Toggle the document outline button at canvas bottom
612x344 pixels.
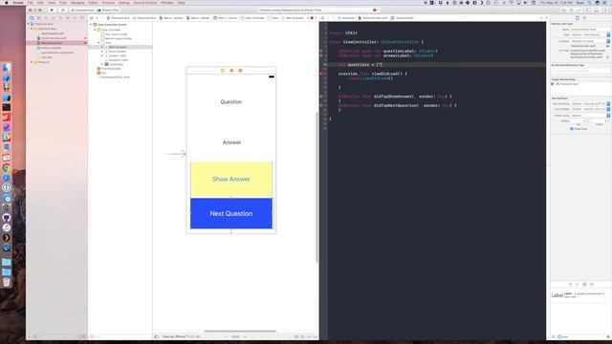click(157, 336)
